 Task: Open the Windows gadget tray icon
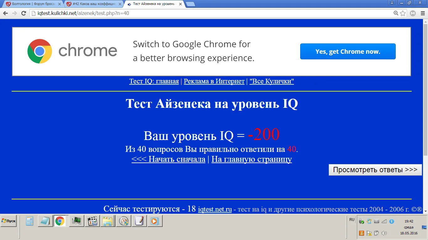pos(369,221)
